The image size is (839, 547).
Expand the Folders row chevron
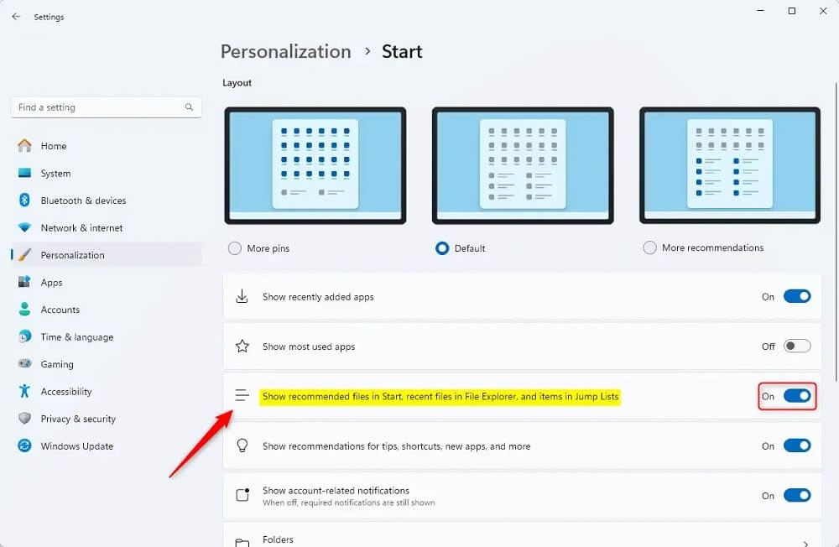(x=805, y=544)
